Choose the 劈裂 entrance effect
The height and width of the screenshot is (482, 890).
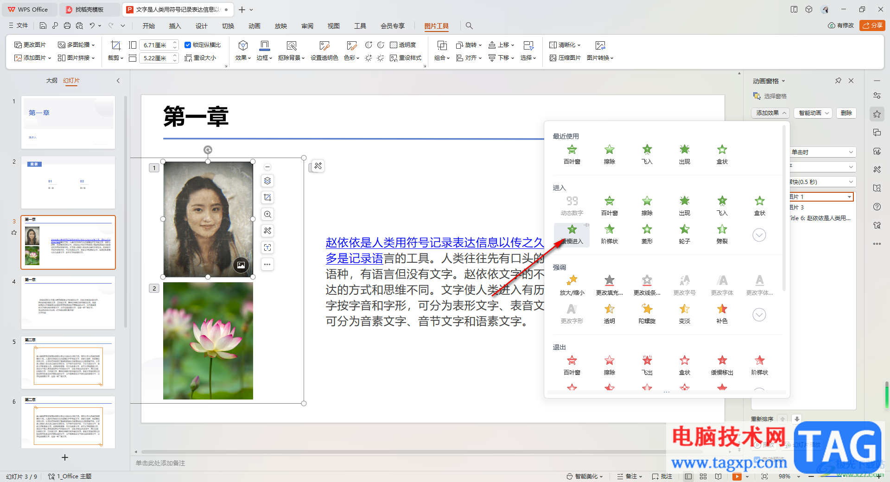point(722,235)
